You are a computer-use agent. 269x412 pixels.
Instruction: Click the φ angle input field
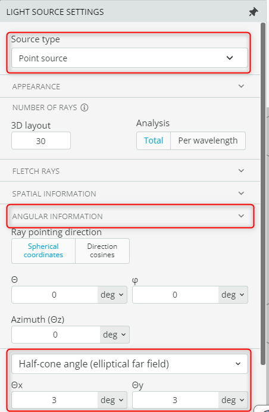click(175, 295)
